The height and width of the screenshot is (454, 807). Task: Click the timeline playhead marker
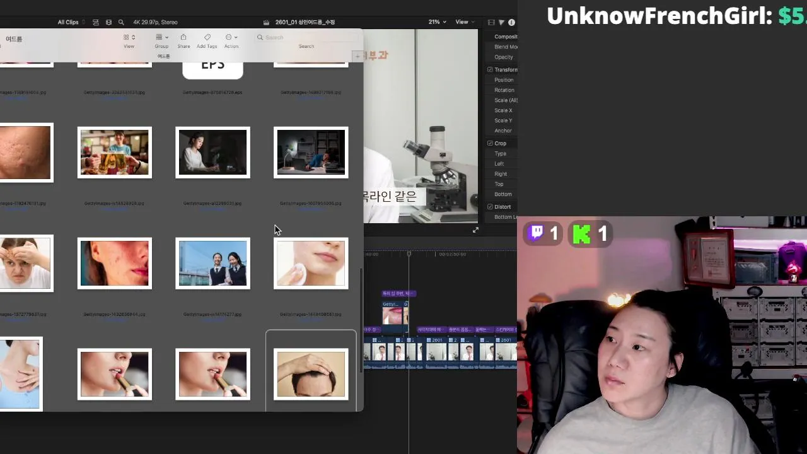(409, 253)
